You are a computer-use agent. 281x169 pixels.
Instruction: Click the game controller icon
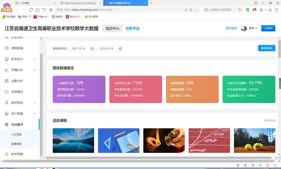tap(254, 10)
